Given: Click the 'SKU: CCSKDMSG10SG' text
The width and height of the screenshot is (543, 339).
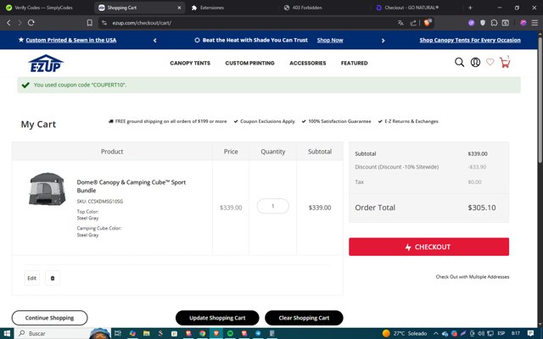Looking at the screenshot, I should [x=100, y=202].
